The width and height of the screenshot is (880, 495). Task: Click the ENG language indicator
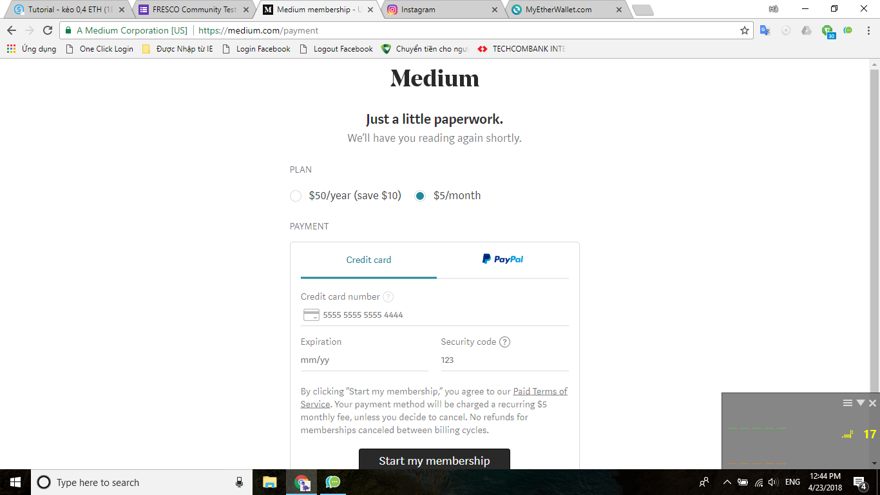point(792,482)
